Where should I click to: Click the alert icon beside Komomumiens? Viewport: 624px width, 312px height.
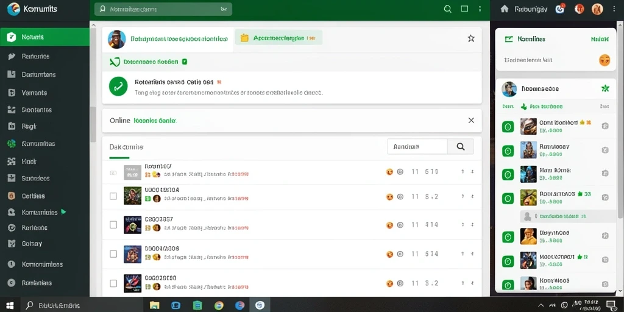12,264
